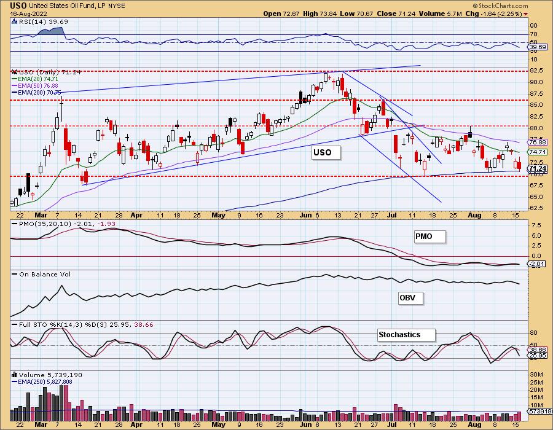Click the 39.69 RSI value tag on right axis
The image size is (553, 430).
(x=538, y=47)
